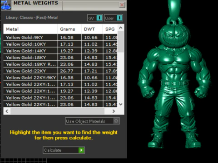Click SPG value 17.89
The width and height of the screenshot is (218, 163).
pos(111,71)
